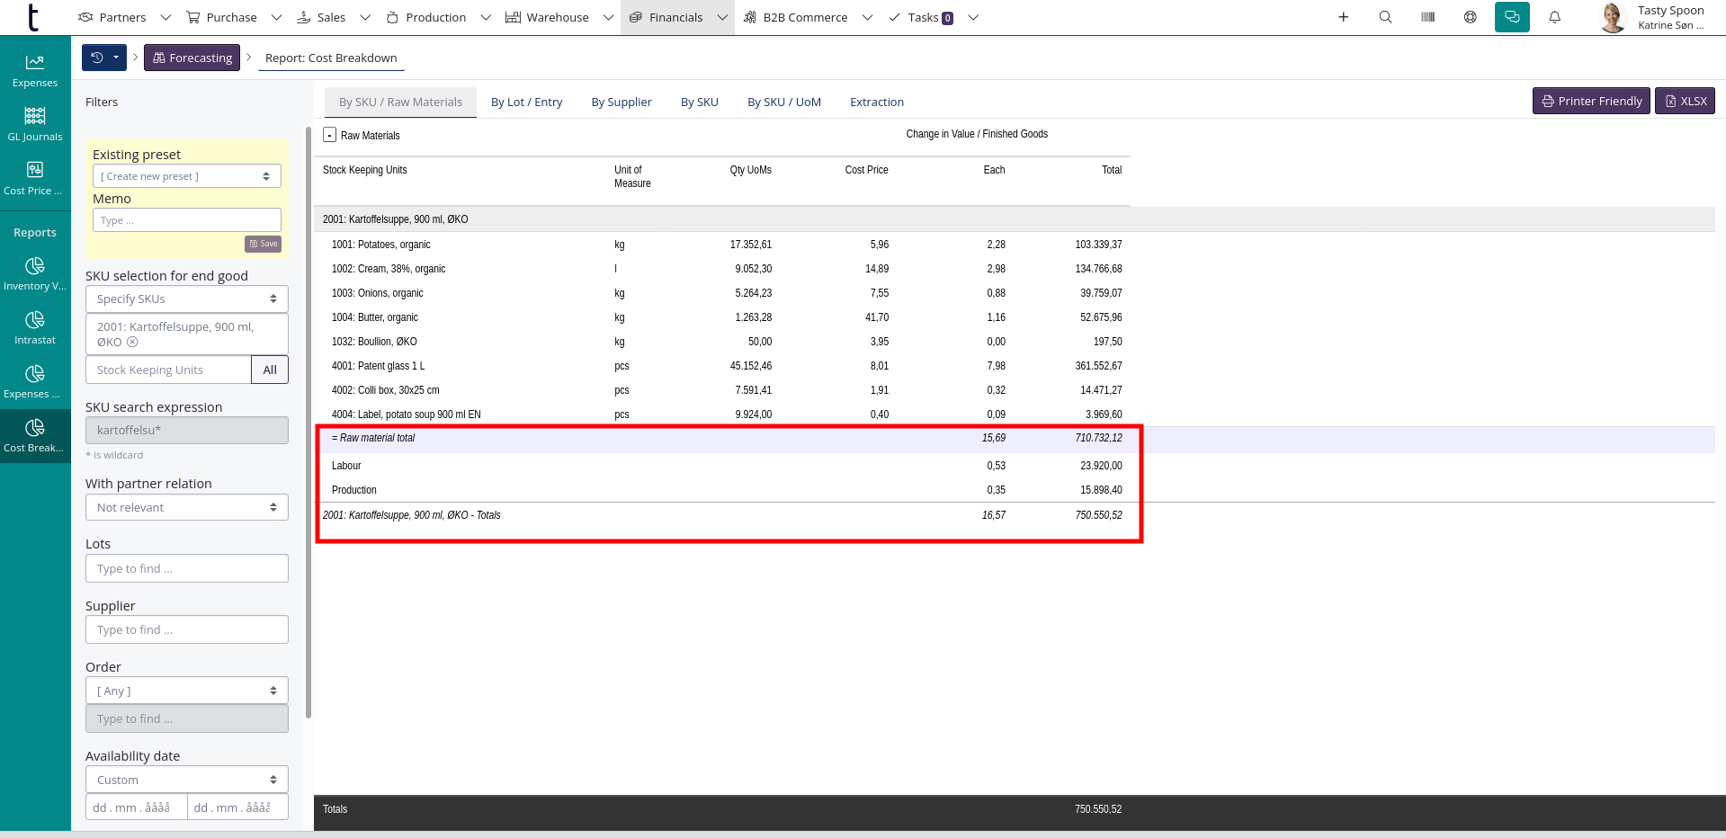This screenshot has height=838, width=1726.
Task: Open the notifications bell
Action: (1554, 17)
